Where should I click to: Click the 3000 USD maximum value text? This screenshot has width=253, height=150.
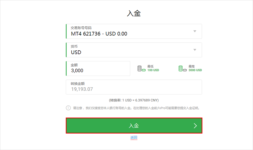point(195,70)
